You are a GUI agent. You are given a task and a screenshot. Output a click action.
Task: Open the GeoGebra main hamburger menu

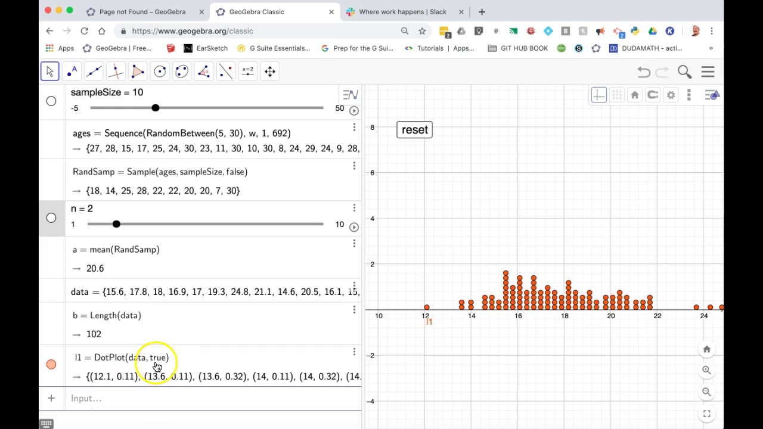tap(708, 72)
